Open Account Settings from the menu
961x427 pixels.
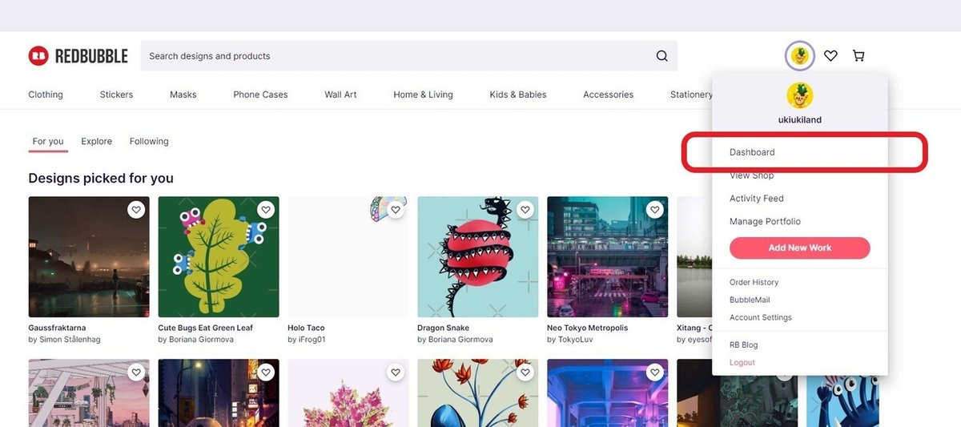click(760, 317)
